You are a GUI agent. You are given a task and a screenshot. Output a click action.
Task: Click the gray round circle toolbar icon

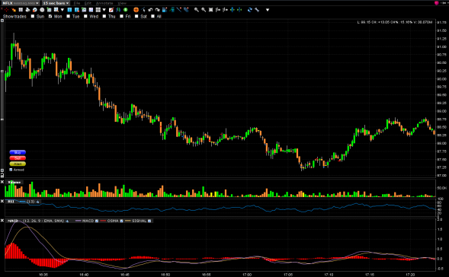coord(42,10)
